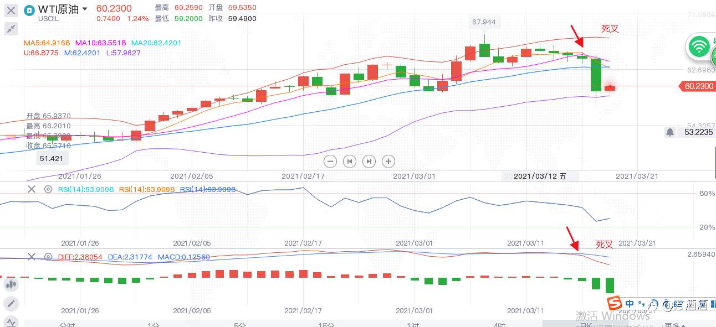The width and height of the screenshot is (716, 327).
Task: Click the Bollinger lower band L:57.9627 label
Action: click(x=123, y=53)
